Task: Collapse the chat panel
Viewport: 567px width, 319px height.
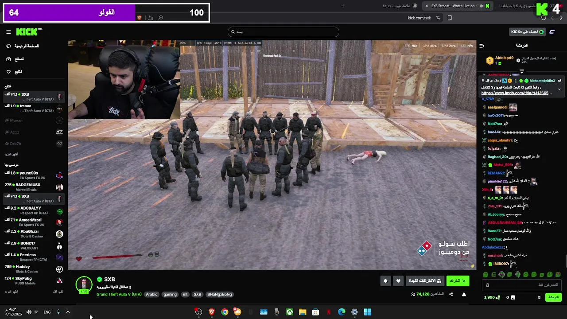Action: (482, 46)
